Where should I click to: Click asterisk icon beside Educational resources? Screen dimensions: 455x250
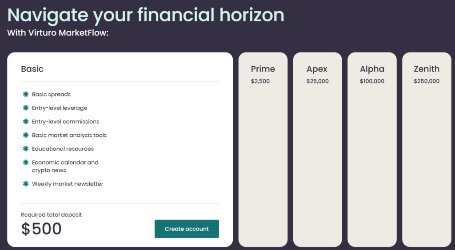(x=25, y=149)
